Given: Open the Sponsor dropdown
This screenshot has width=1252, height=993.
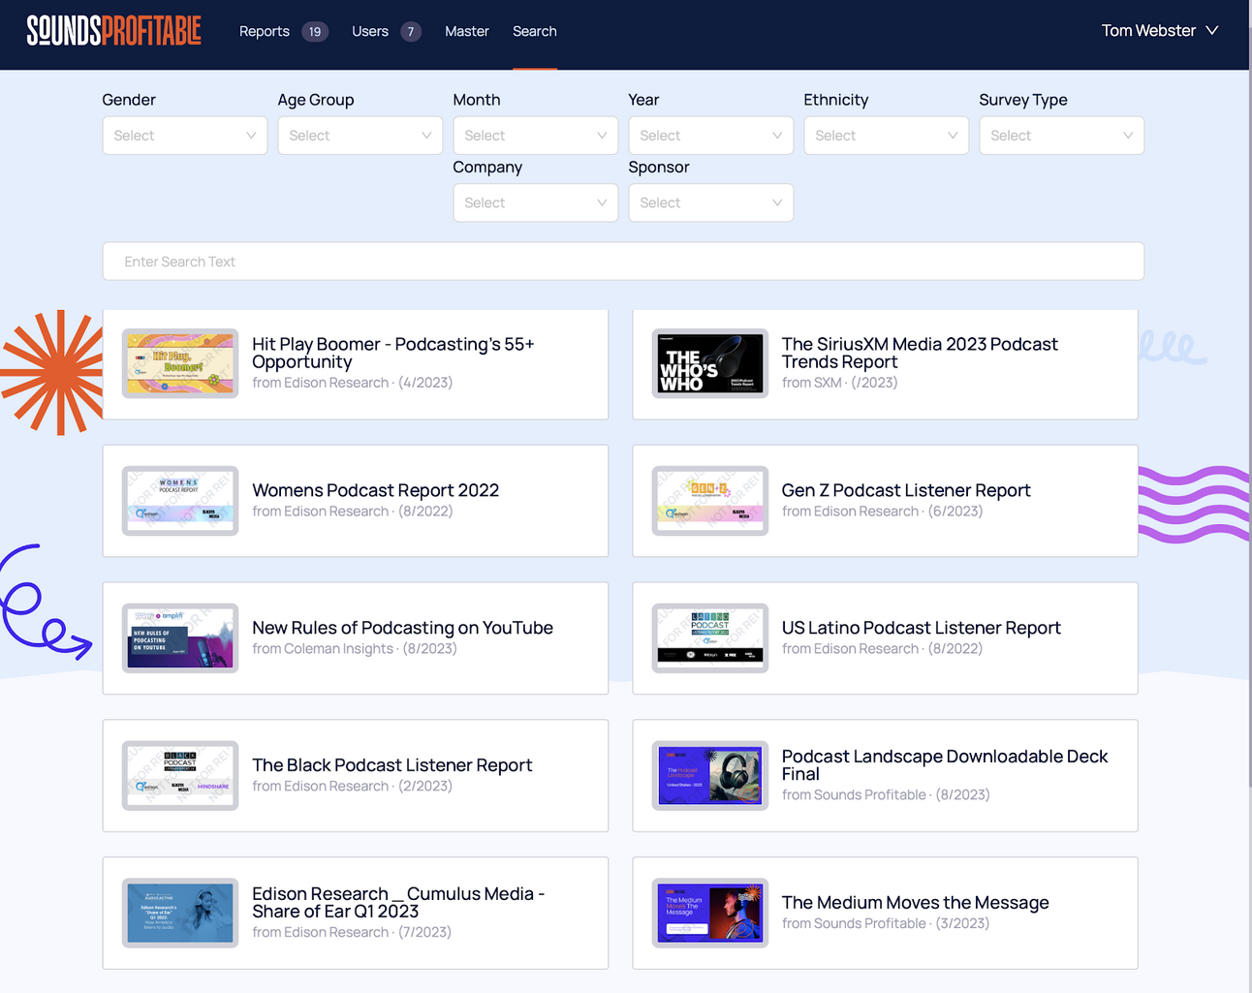Looking at the screenshot, I should [x=711, y=202].
